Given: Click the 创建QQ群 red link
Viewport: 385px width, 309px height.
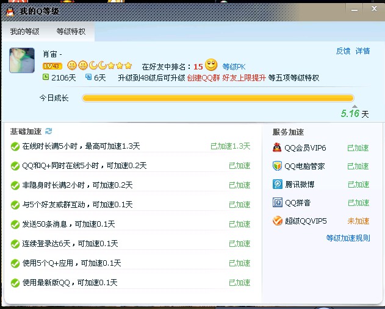Looking at the screenshot, I should (203, 78).
